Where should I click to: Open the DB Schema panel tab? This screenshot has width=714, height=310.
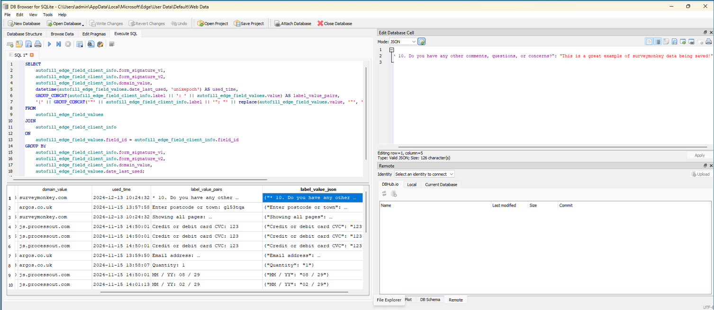[430, 300]
